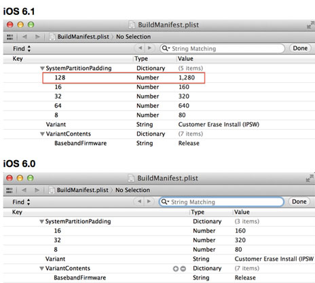
Task: Focus String Matching search field in iOS 6.1 window
Action: [x=223, y=48]
